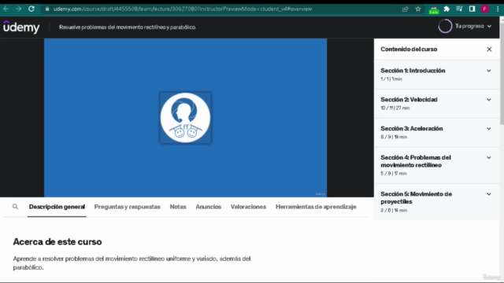Screen dimensions: 504x283
Task: Expand Sección 5: Movimiento de proyectiles
Action: coord(436,202)
